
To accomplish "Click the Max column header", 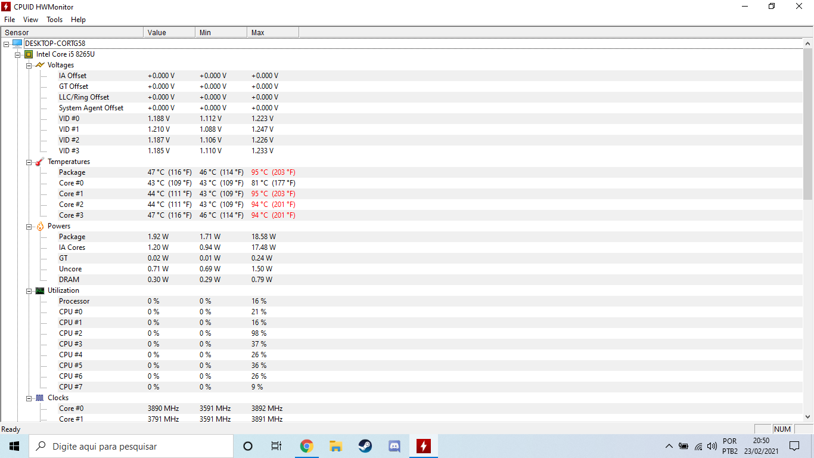I will [273, 32].
